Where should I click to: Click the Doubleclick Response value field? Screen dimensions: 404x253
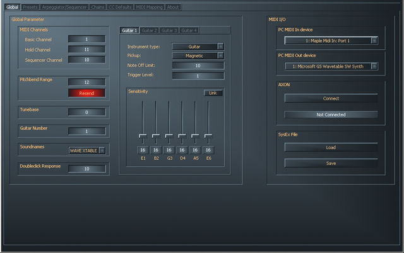(86, 169)
